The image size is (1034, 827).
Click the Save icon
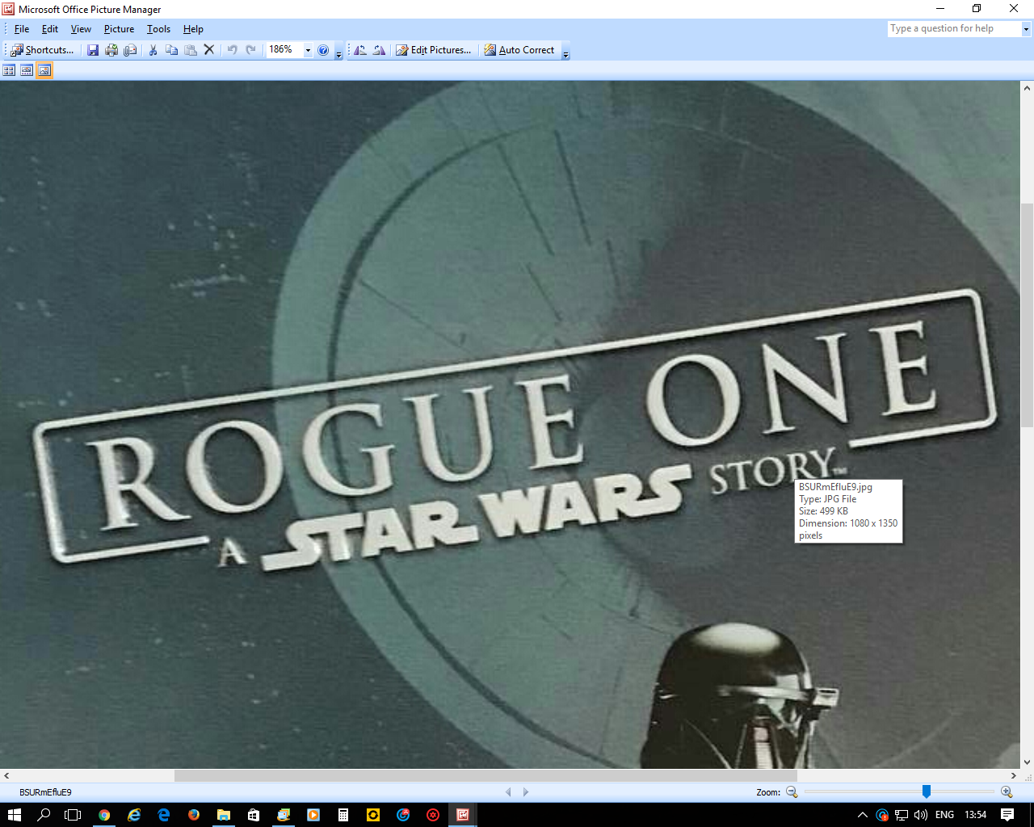(x=93, y=50)
